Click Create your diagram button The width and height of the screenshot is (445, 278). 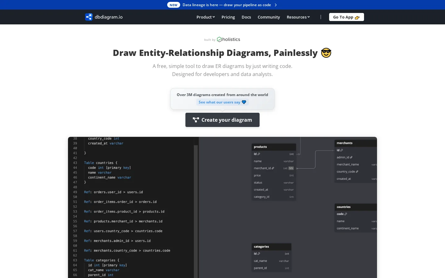click(x=222, y=120)
